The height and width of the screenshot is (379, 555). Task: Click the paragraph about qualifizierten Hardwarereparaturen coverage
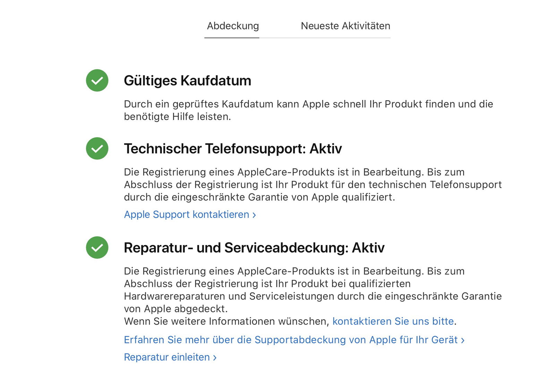[x=313, y=290]
